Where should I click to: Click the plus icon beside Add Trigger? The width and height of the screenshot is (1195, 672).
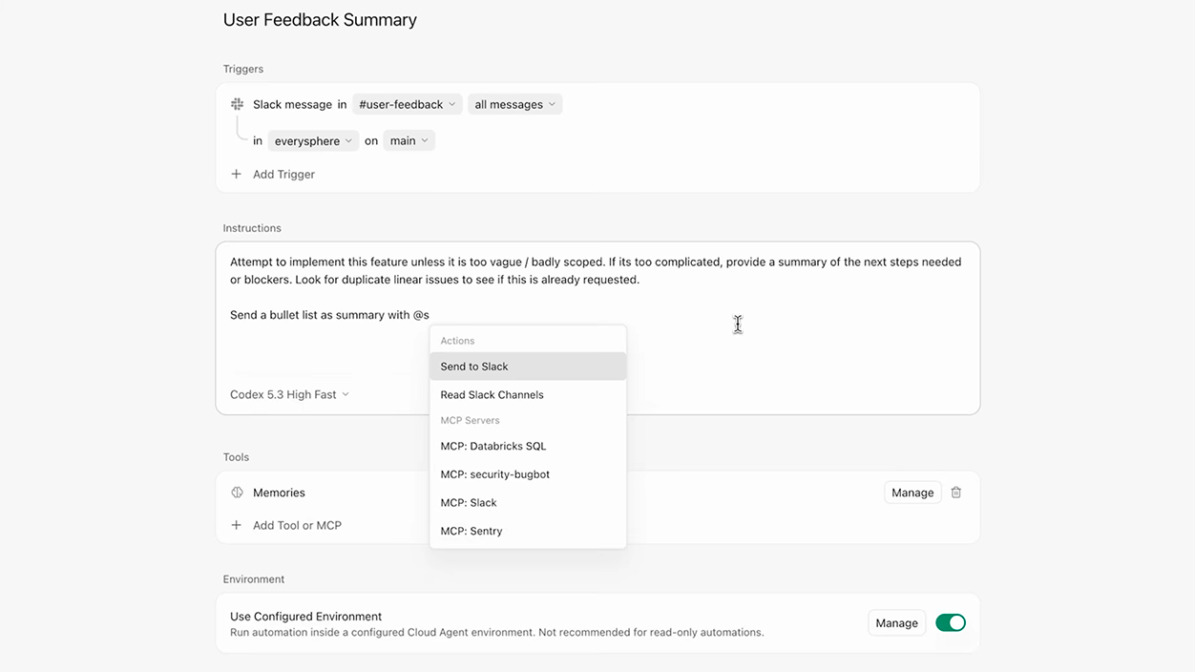coord(237,175)
